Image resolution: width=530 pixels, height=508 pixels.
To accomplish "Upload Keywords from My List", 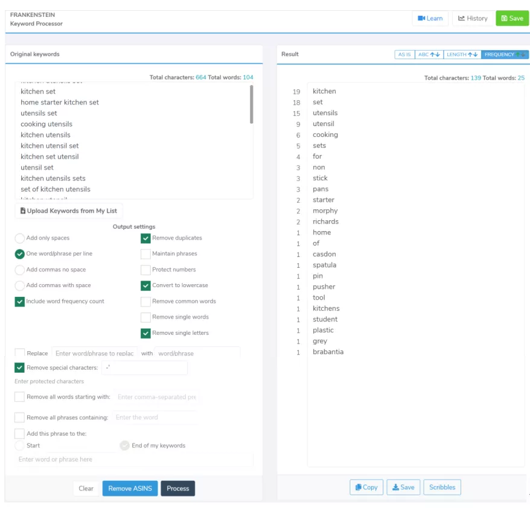I will [69, 211].
